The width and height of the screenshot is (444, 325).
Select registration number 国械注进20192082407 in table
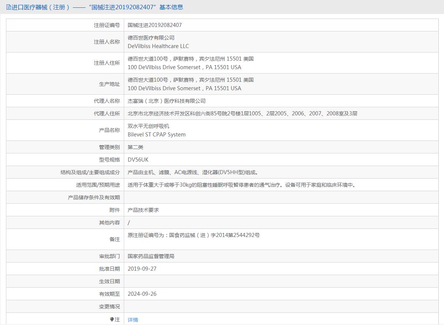(155, 25)
